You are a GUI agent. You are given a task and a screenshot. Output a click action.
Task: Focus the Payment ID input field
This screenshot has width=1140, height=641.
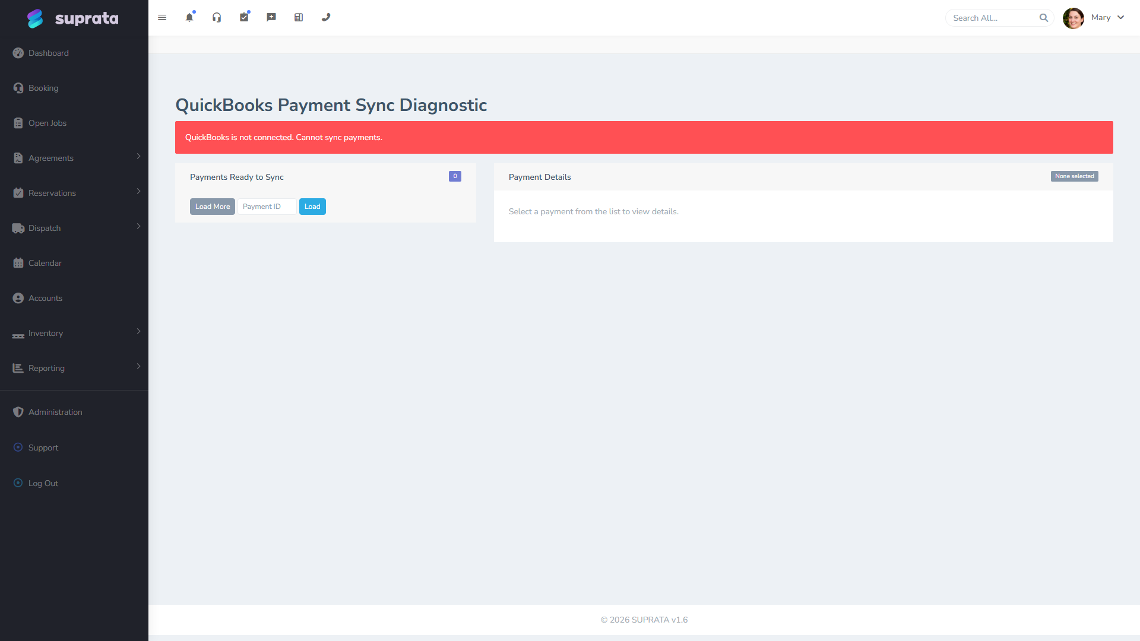(267, 207)
